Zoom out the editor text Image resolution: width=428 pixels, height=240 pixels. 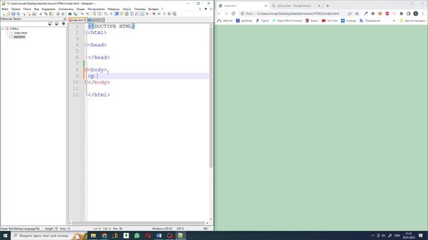coord(88,13)
